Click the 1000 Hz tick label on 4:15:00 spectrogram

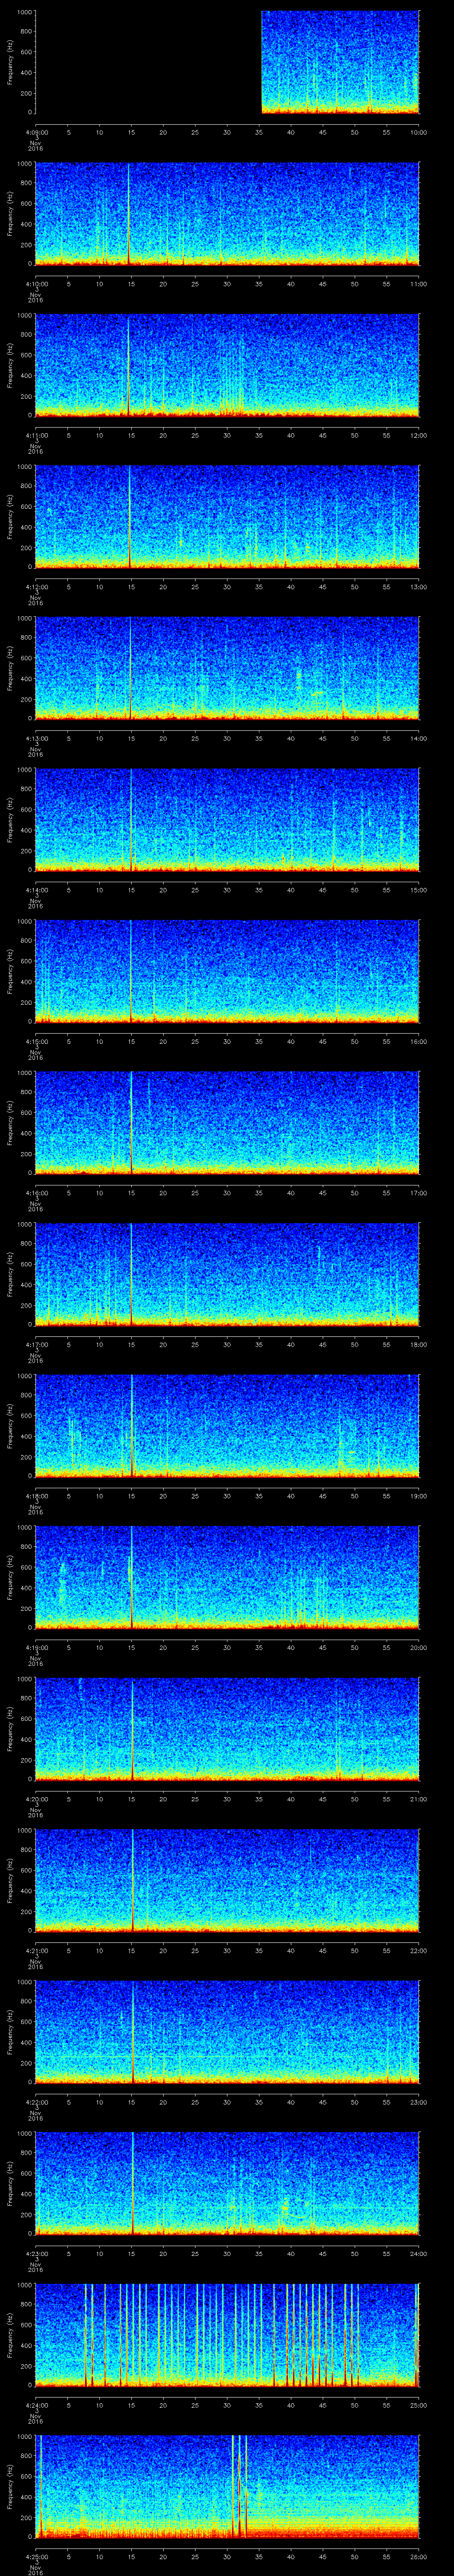coord(22,921)
